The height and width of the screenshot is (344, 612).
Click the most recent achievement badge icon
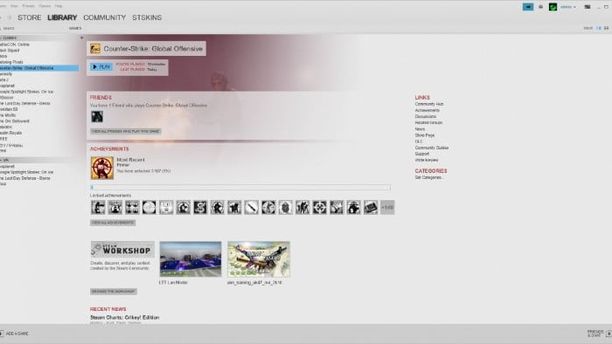click(102, 168)
